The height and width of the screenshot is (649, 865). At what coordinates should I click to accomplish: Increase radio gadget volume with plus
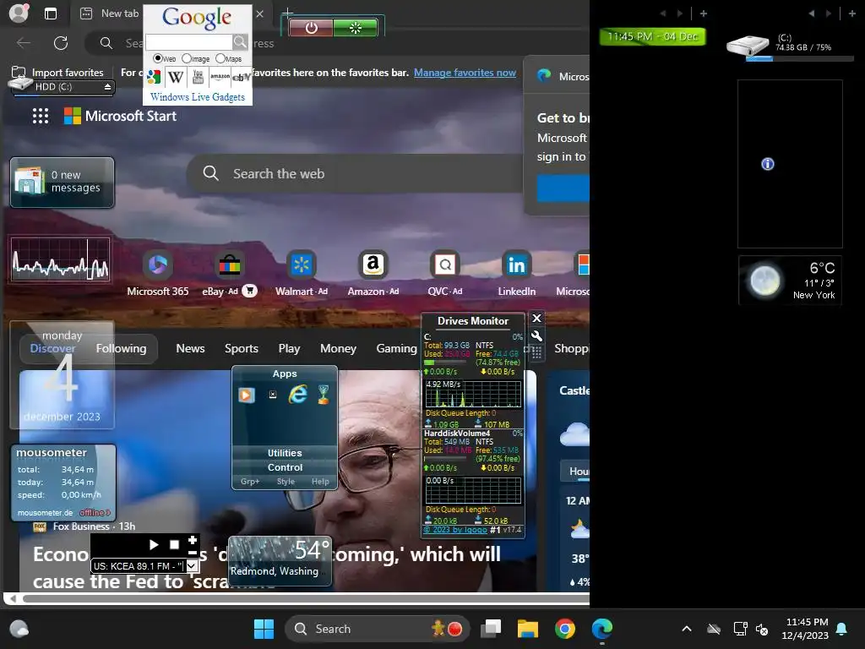coord(193,539)
